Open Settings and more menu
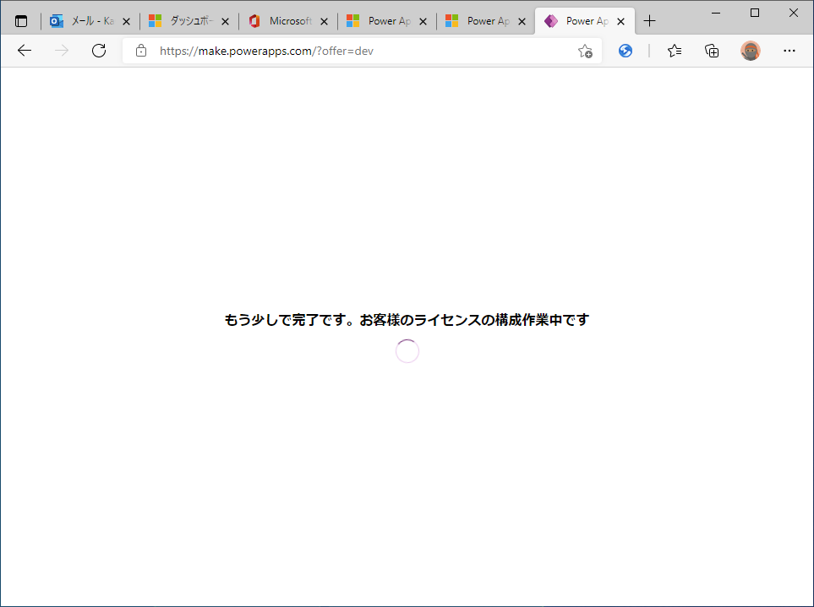The image size is (814, 607). point(789,51)
